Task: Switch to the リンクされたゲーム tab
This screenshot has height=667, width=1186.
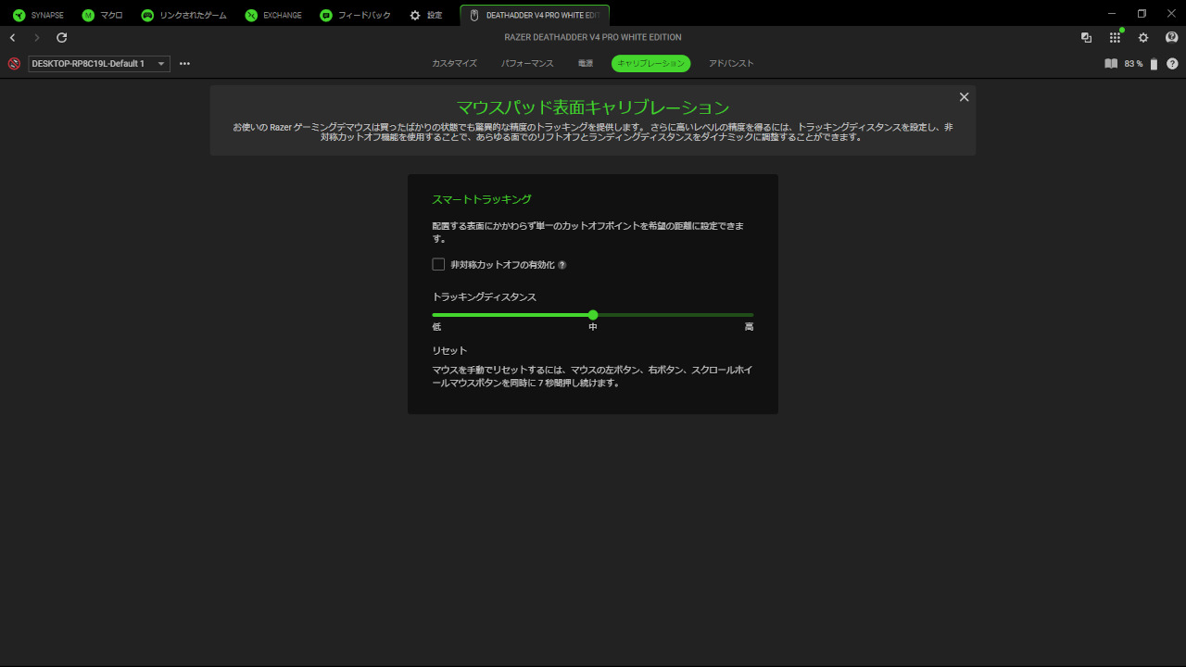Action: (x=183, y=16)
